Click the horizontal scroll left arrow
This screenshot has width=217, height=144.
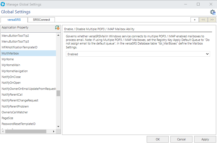(3, 131)
